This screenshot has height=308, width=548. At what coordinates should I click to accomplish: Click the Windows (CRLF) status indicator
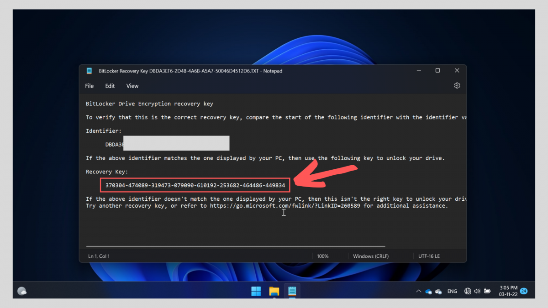click(371, 256)
